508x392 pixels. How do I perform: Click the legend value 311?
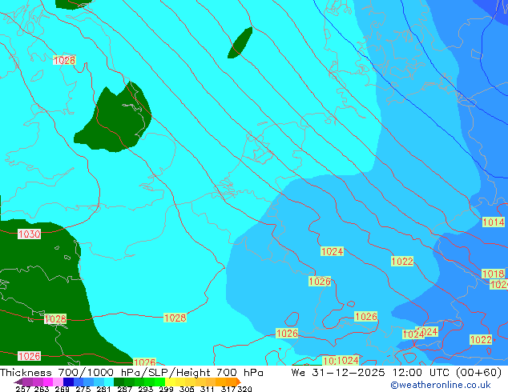pos(207,389)
